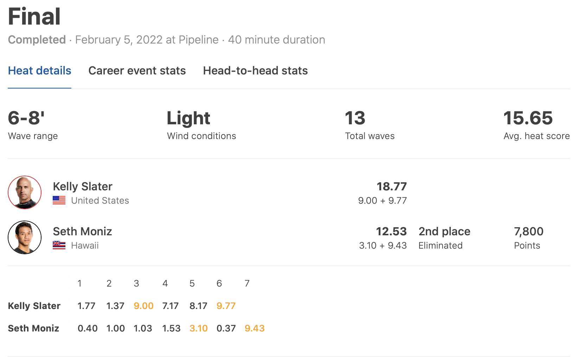The image size is (578, 361).
Task: Click the 13 total waves stat
Action: [355, 118]
